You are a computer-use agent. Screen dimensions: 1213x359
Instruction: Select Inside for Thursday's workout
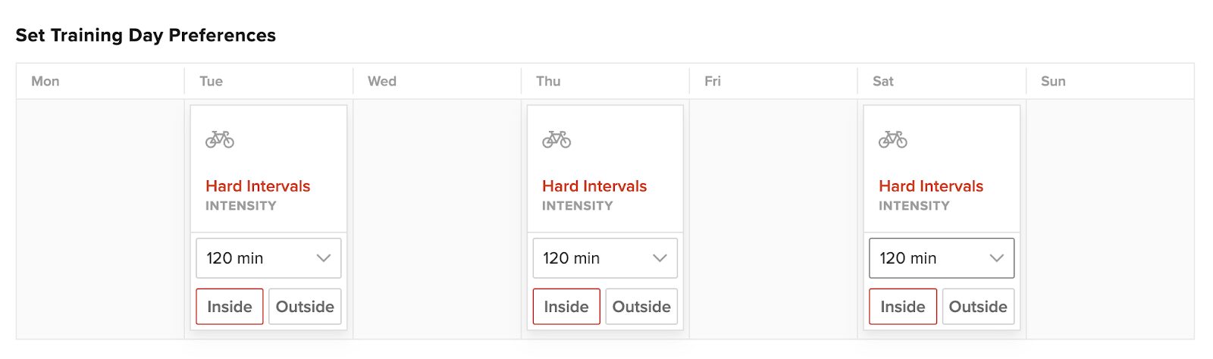pos(566,307)
